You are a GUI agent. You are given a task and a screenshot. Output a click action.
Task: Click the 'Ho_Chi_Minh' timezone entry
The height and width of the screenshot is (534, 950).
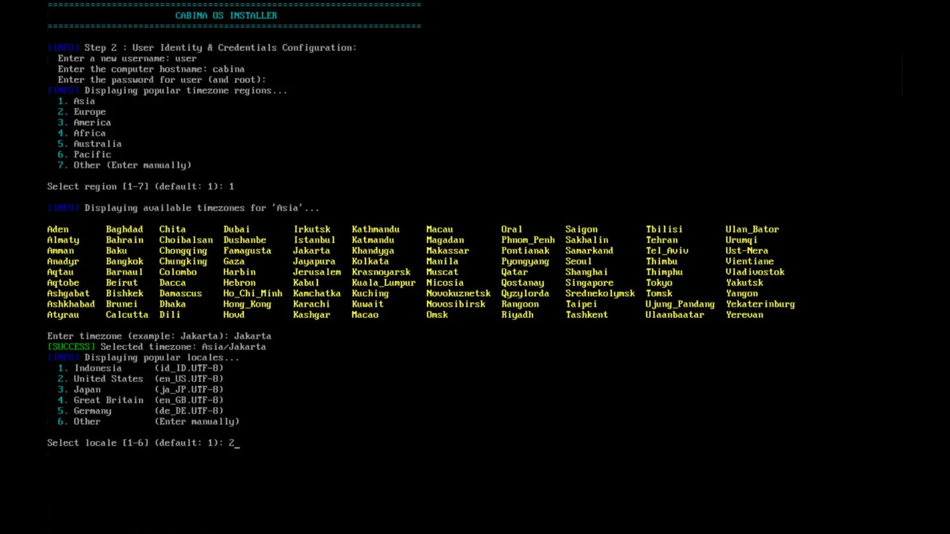pyautogui.click(x=253, y=293)
